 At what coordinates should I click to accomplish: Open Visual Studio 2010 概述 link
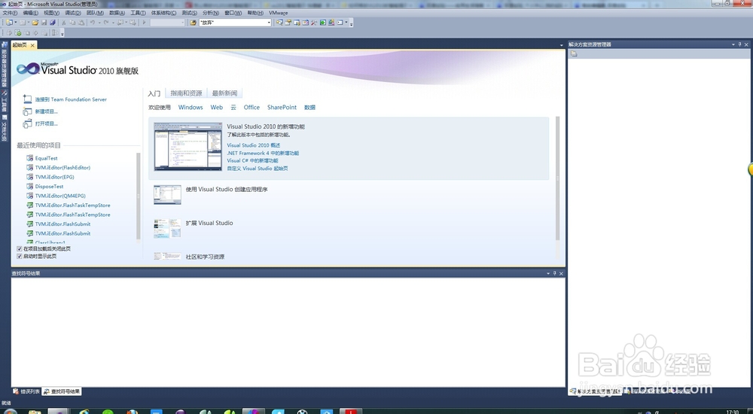tap(254, 145)
